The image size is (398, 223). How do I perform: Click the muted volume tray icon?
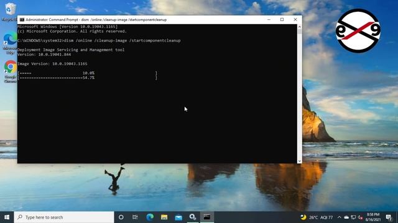tap(360, 217)
